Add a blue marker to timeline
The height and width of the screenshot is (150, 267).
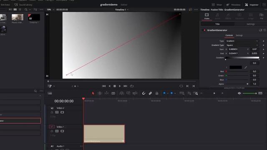tap(171, 93)
